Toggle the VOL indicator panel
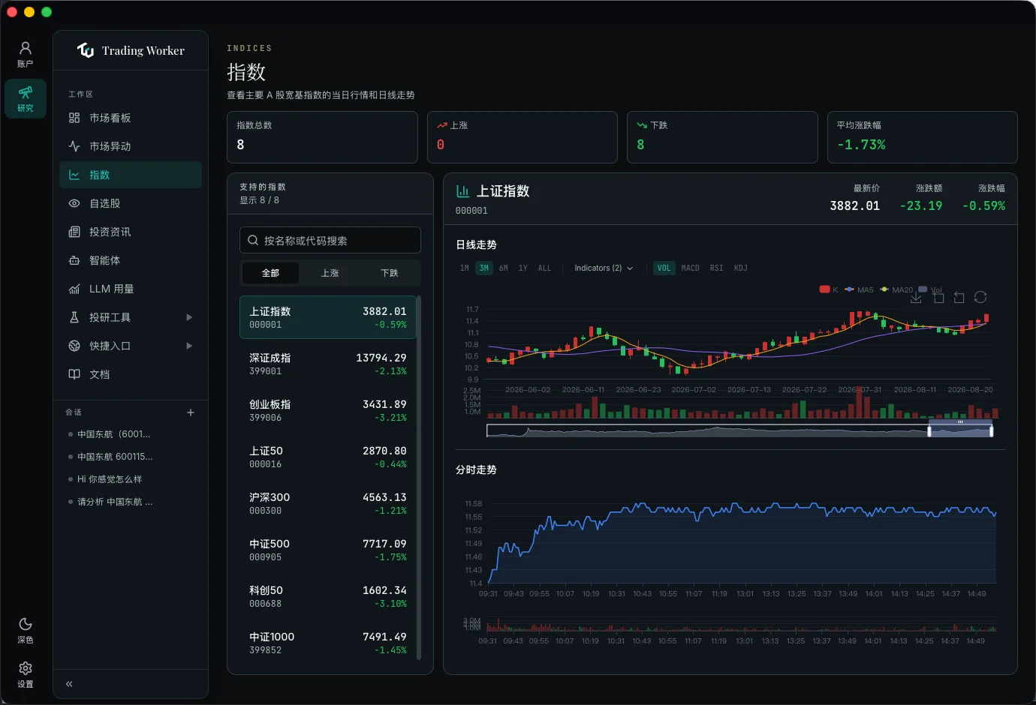The image size is (1036, 705). [664, 268]
